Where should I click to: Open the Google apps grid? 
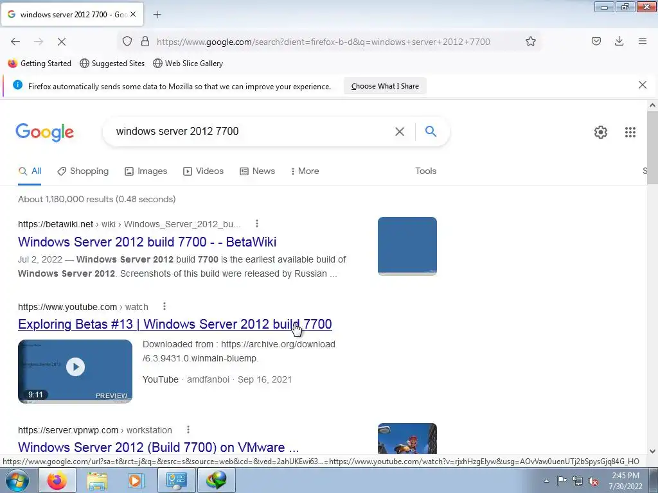click(630, 132)
